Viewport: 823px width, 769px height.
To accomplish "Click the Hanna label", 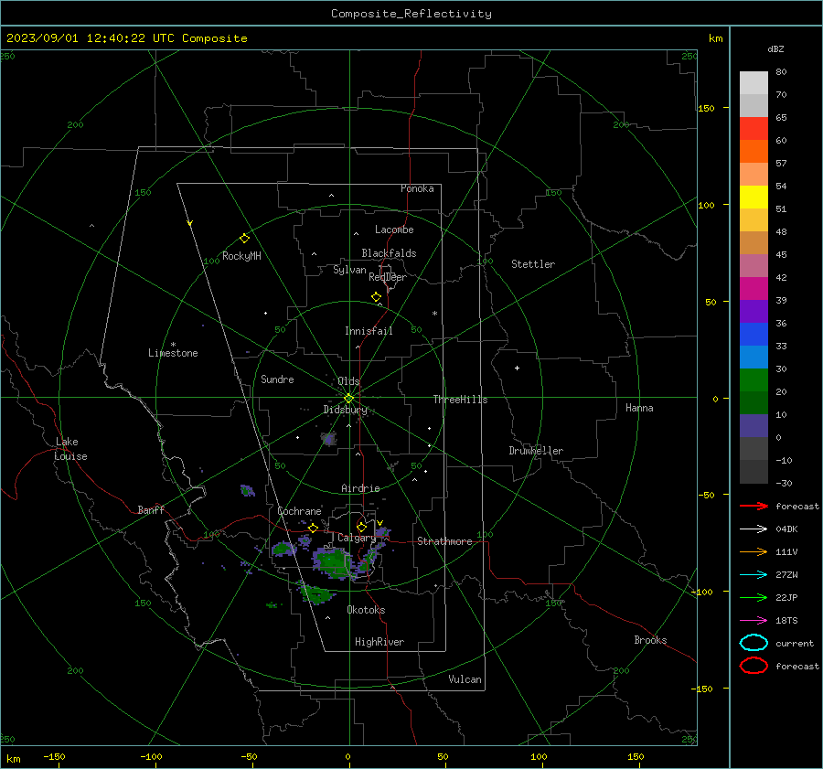I will tap(639, 408).
